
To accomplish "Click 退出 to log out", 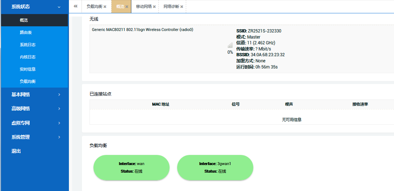I will 16,151.
